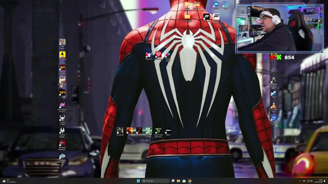Select the Waterpark Simulator desktop icon
The width and height of the screenshot is (328, 184).
pyautogui.click(x=62, y=158)
